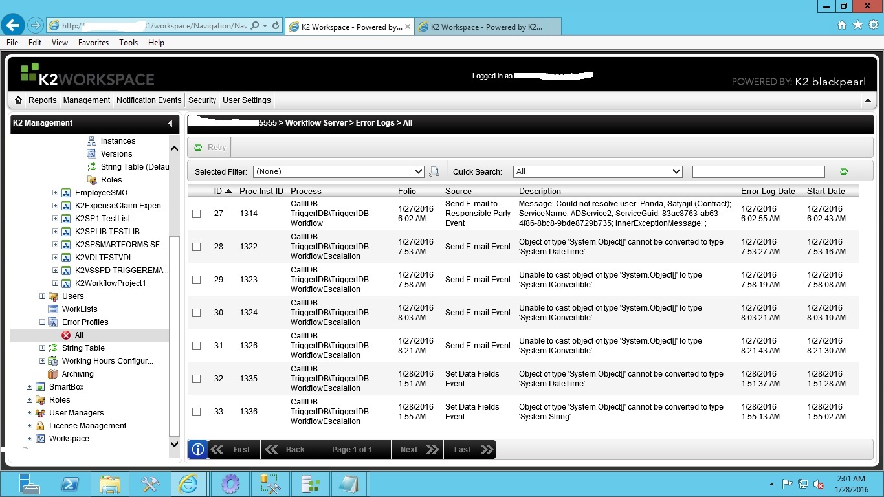Click the Next pager button
This screenshot has height=497, width=884.
point(417,449)
